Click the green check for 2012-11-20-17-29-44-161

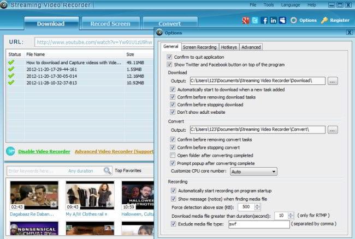11,69
